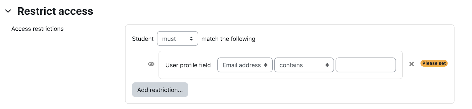Open the Email address profile field dropdown
Screen dimensions: 472x109
tap(245, 65)
